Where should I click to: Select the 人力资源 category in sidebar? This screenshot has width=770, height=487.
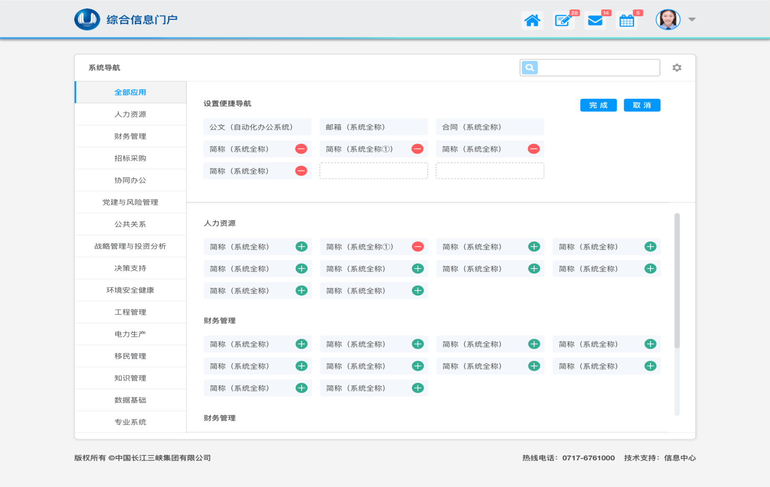tap(130, 115)
